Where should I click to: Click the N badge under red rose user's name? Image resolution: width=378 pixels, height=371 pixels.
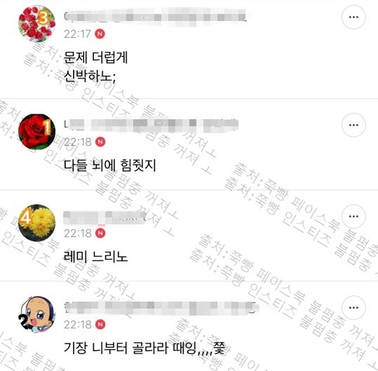(100, 142)
